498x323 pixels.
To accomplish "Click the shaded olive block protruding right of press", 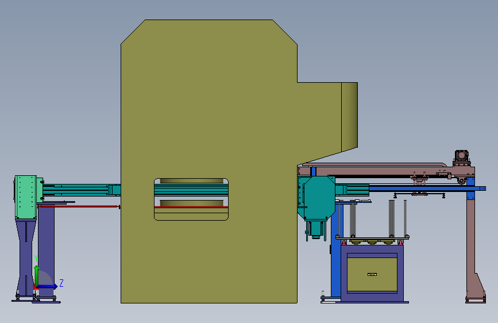I will click(349, 117).
